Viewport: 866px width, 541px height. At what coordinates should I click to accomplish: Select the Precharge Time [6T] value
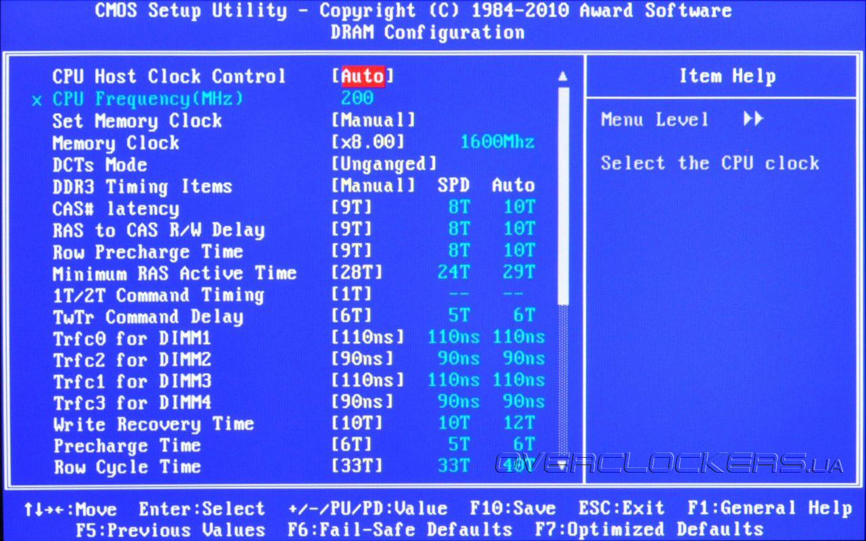pyautogui.click(x=352, y=446)
